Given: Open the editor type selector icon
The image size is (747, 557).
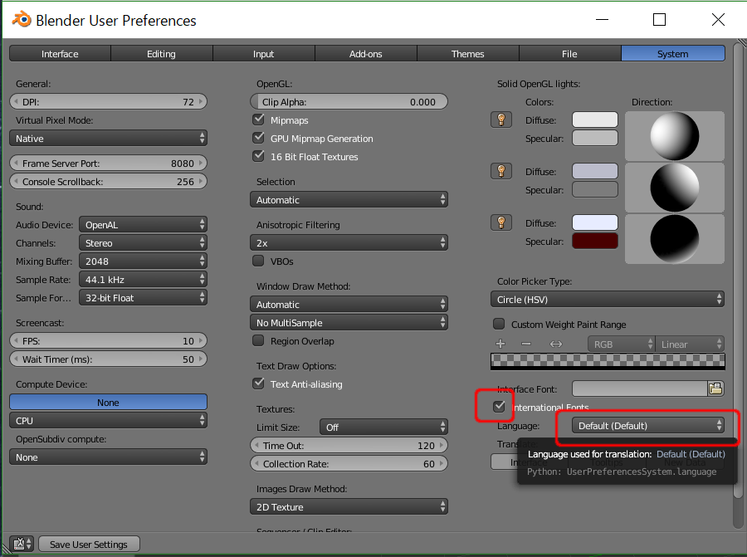Looking at the screenshot, I should [22, 544].
